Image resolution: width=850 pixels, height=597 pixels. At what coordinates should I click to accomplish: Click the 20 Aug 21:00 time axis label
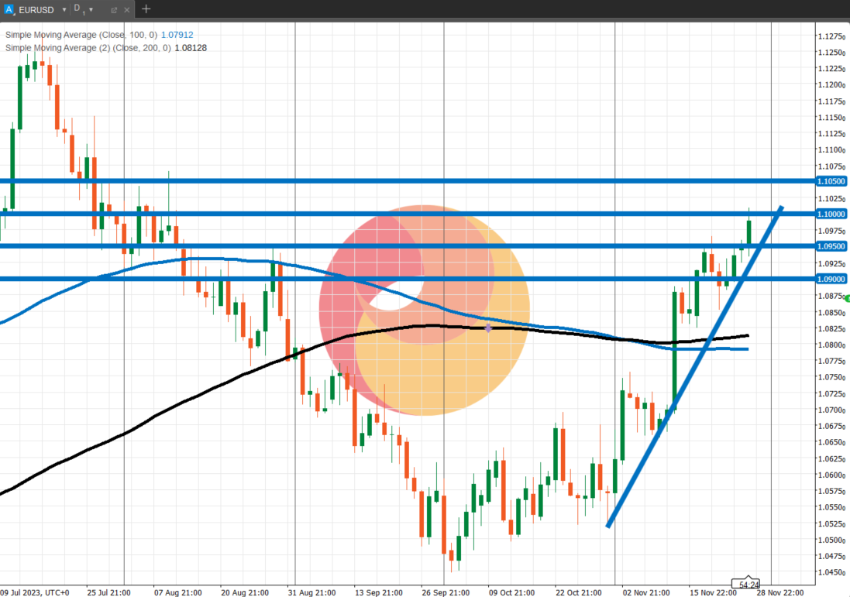pyautogui.click(x=245, y=592)
